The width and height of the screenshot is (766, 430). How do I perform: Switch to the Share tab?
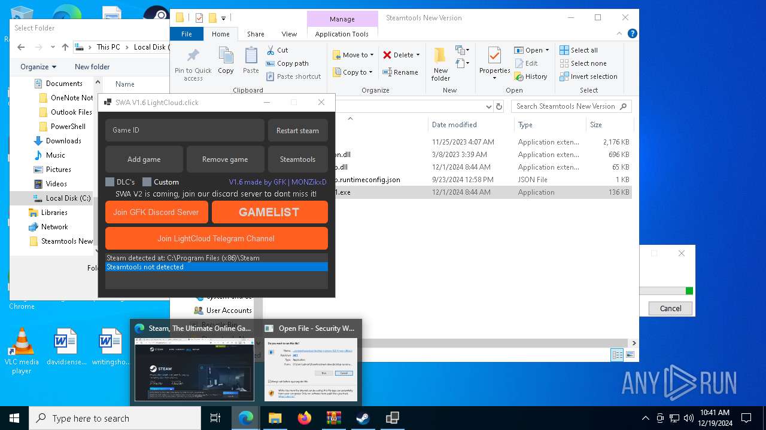coord(256,34)
